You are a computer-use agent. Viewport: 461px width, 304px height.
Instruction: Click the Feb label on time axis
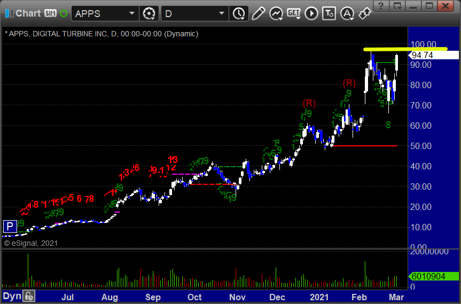coord(360,297)
